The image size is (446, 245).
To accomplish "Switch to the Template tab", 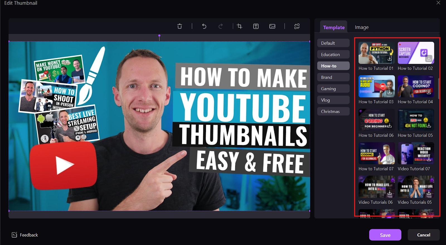I will coord(334,27).
